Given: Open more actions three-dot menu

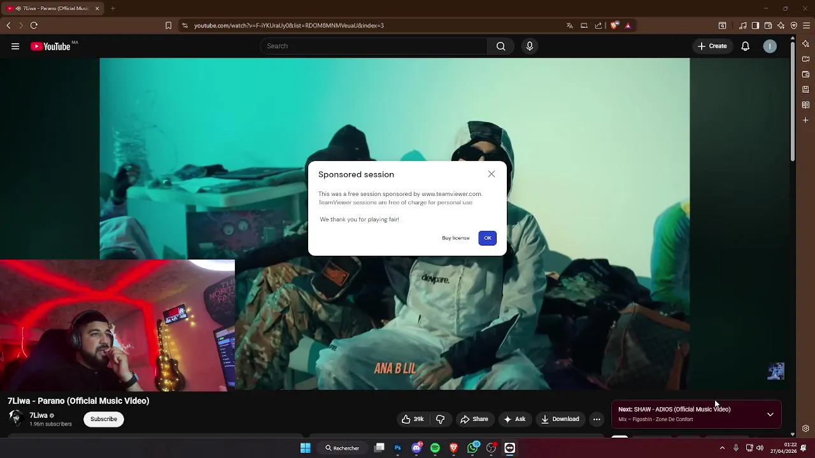Looking at the screenshot, I should 597,419.
